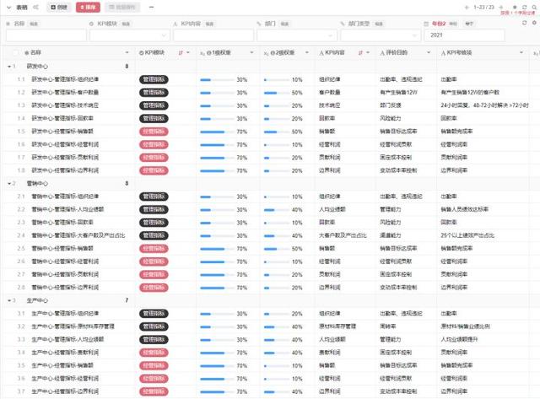Open the KPI考核项 column header dropdown arrow
540x399 pixels.
click(x=521, y=52)
